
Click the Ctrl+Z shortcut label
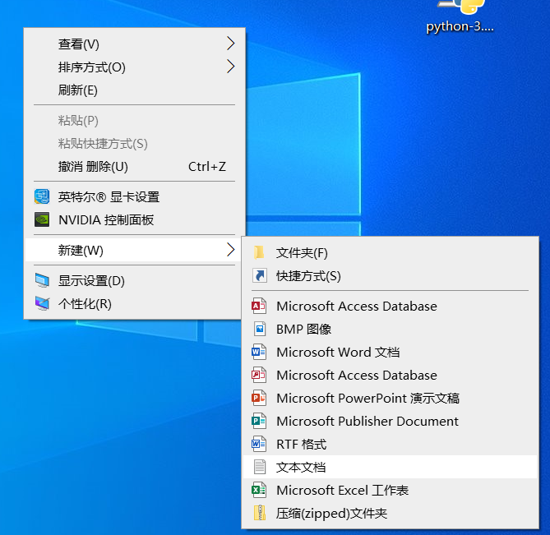click(207, 167)
